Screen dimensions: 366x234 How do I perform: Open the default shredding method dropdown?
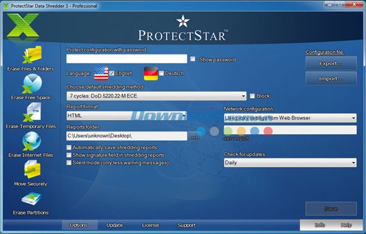click(x=156, y=96)
